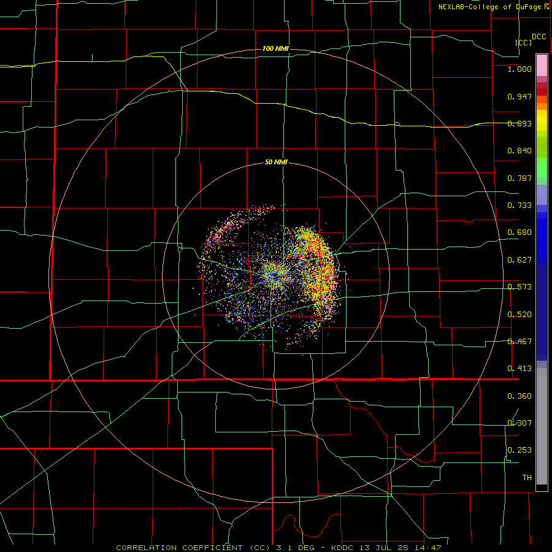Click the 1.000 value on the color scale
Viewport: 552px width, 552px height.
point(519,69)
